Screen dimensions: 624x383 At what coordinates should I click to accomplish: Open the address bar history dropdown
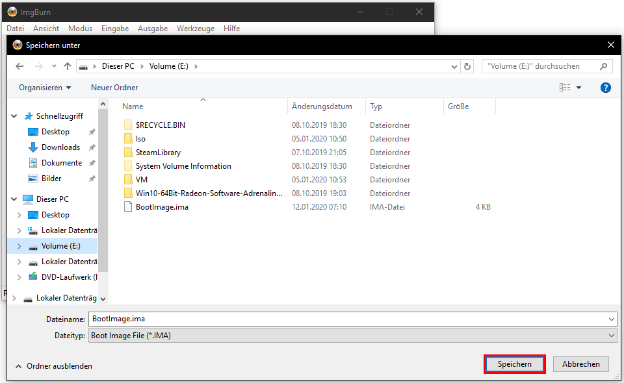tap(454, 66)
